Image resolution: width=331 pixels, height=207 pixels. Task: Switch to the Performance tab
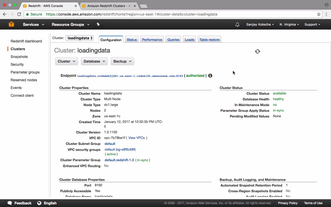(x=152, y=40)
